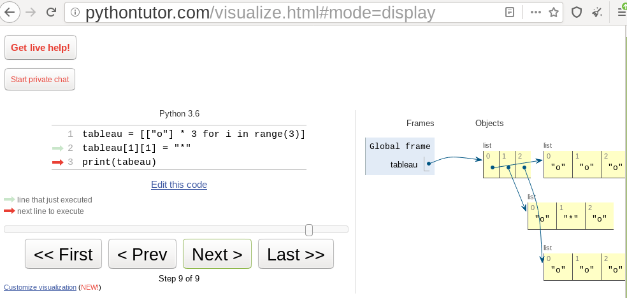Follow the Edit this code link

coord(179,185)
